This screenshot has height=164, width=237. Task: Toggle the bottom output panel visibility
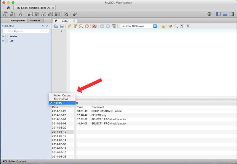pyautogui.click(x=225, y=14)
